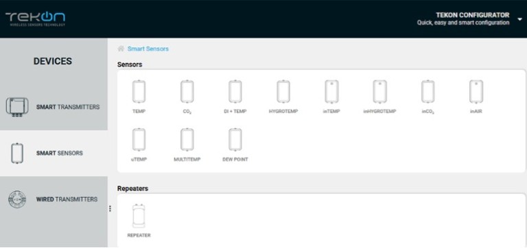Screen dimensions: 527x248
Task: Switch to WIRED TRANSMITTERS section
Action: point(54,199)
